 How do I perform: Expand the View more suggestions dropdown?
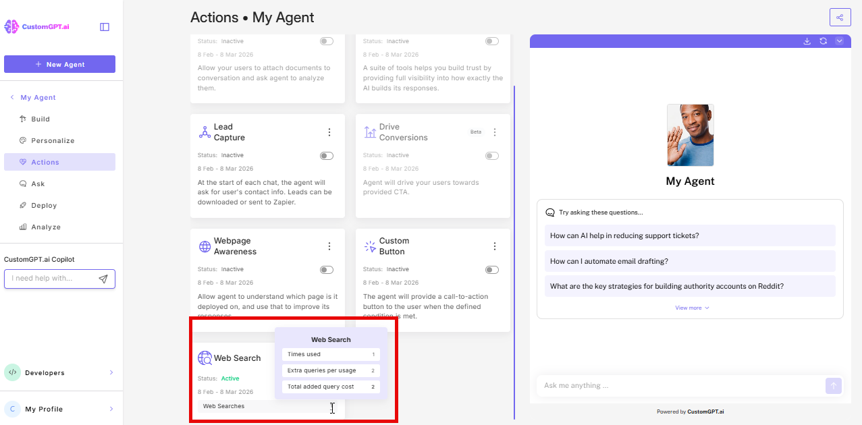click(690, 308)
